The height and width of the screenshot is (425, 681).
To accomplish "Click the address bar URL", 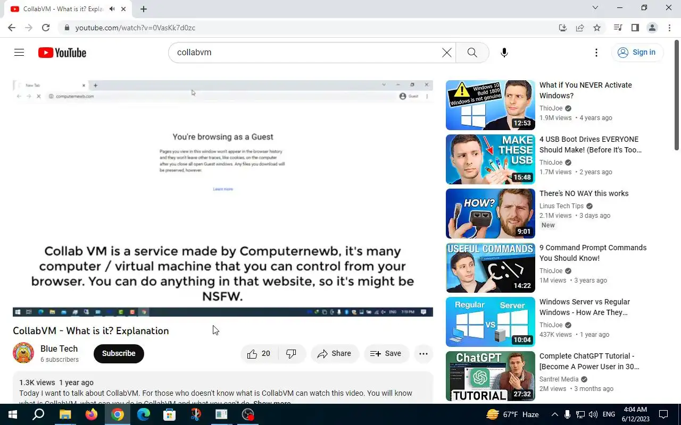I will pyautogui.click(x=135, y=28).
